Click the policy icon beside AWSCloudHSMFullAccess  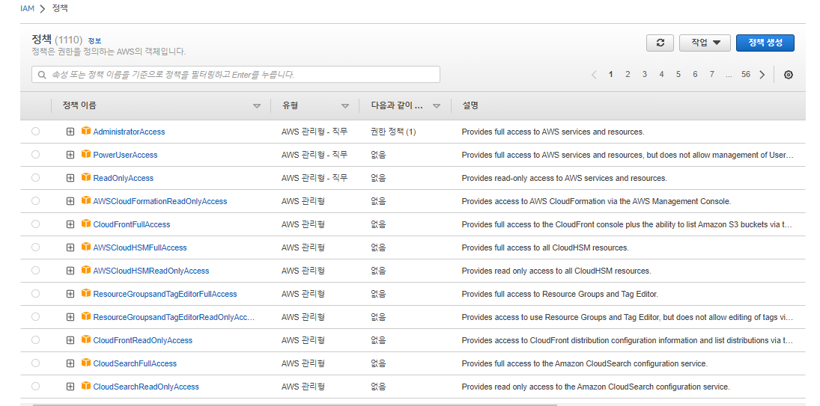tap(86, 247)
